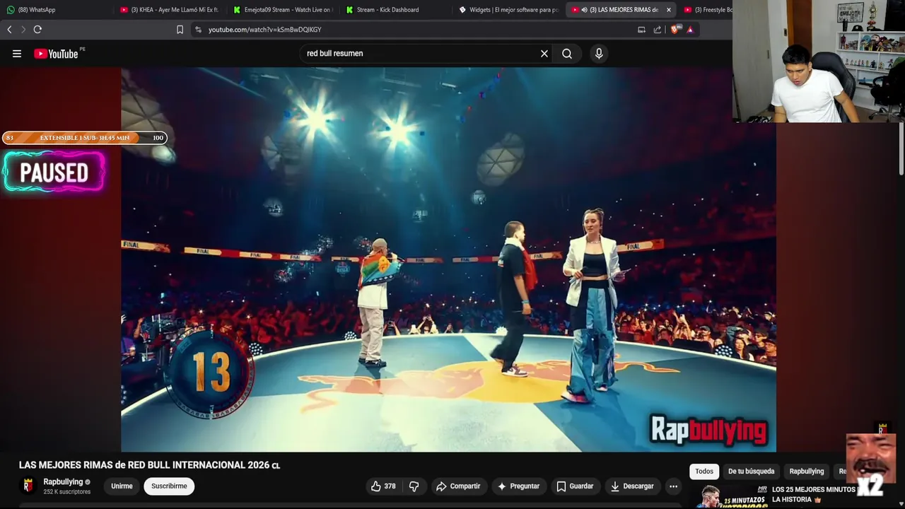Dislike the video
This screenshot has height=509, width=905.
pos(414,486)
